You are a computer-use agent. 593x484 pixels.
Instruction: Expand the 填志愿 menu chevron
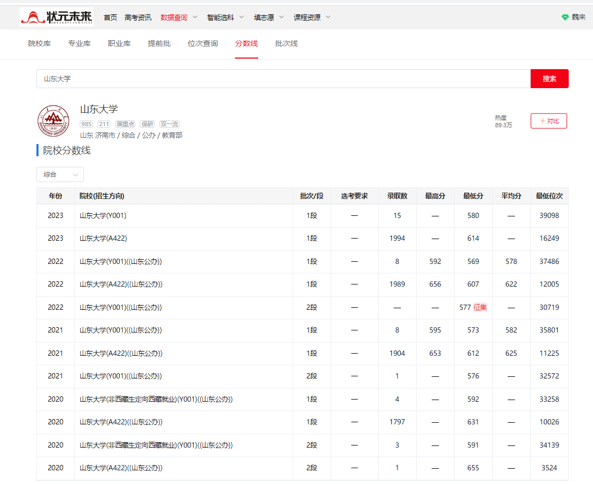(281, 17)
